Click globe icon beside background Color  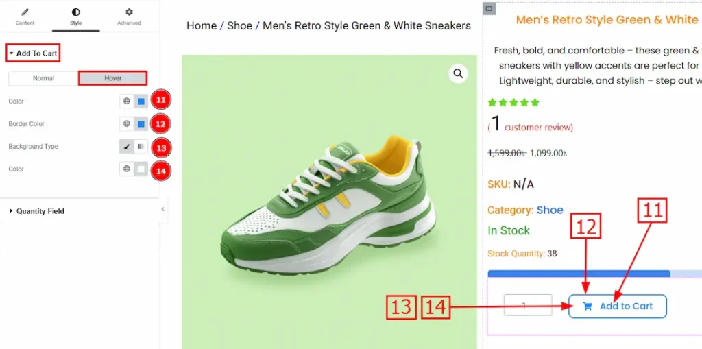click(127, 169)
